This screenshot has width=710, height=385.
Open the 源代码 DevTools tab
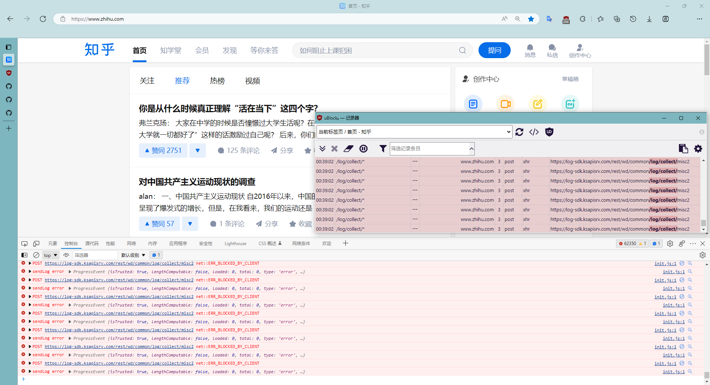click(92, 243)
